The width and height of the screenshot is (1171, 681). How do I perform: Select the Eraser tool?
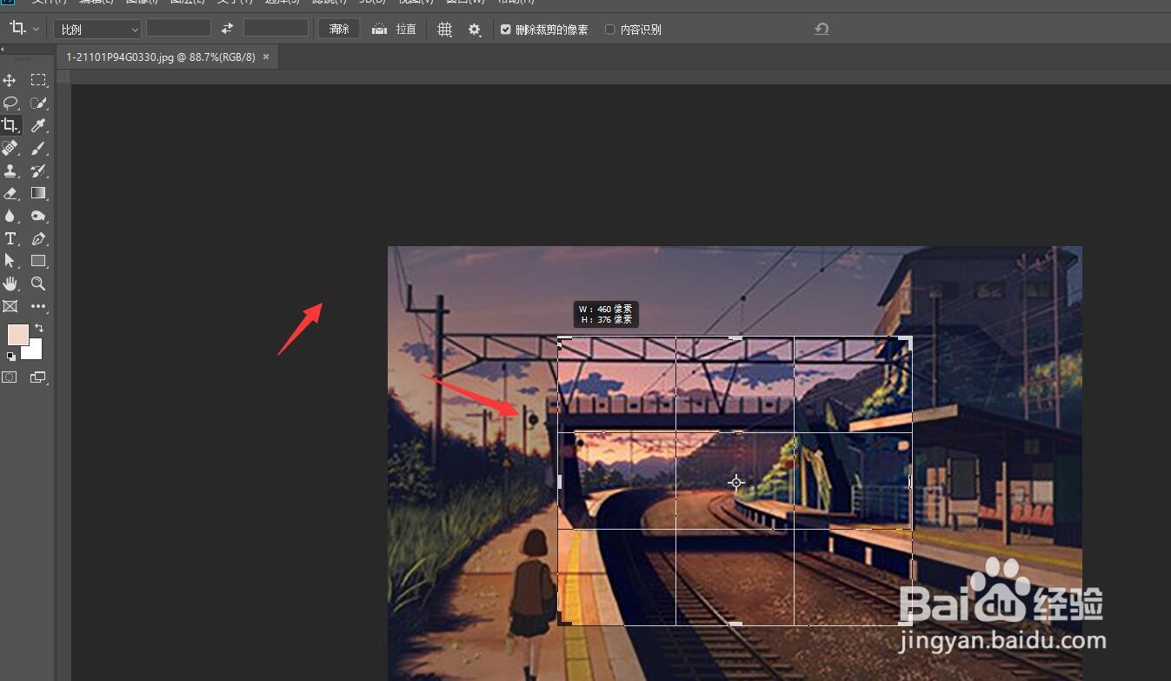coord(10,193)
